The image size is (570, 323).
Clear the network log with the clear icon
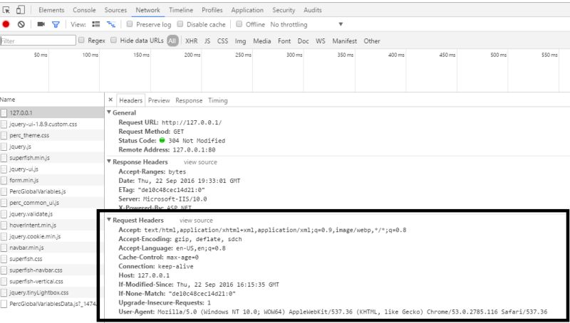pyautogui.click(x=21, y=24)
